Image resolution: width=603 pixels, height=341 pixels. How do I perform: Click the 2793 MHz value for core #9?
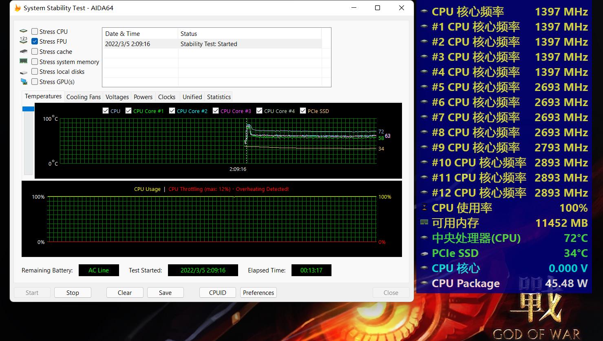tap(561, 148)
